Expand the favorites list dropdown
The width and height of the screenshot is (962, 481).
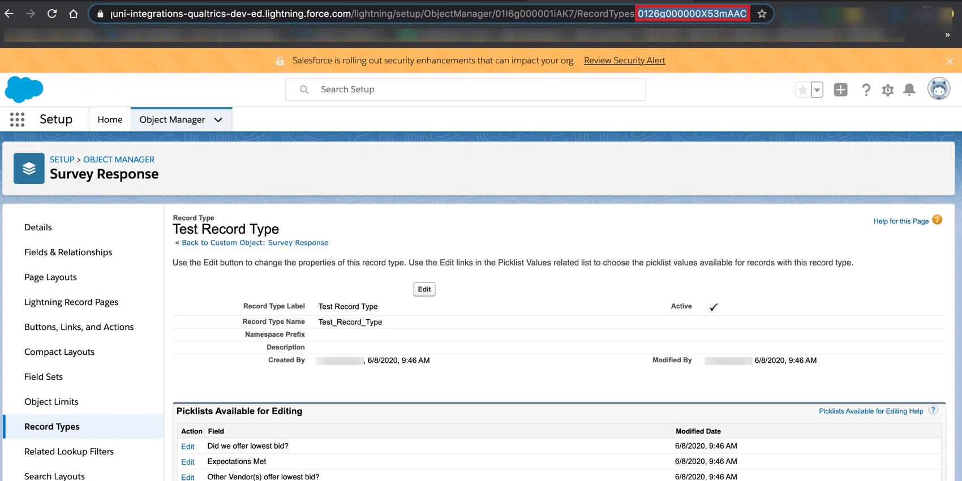[x=817, y=90]
